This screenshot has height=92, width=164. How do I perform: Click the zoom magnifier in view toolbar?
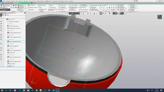coord(90,13)
